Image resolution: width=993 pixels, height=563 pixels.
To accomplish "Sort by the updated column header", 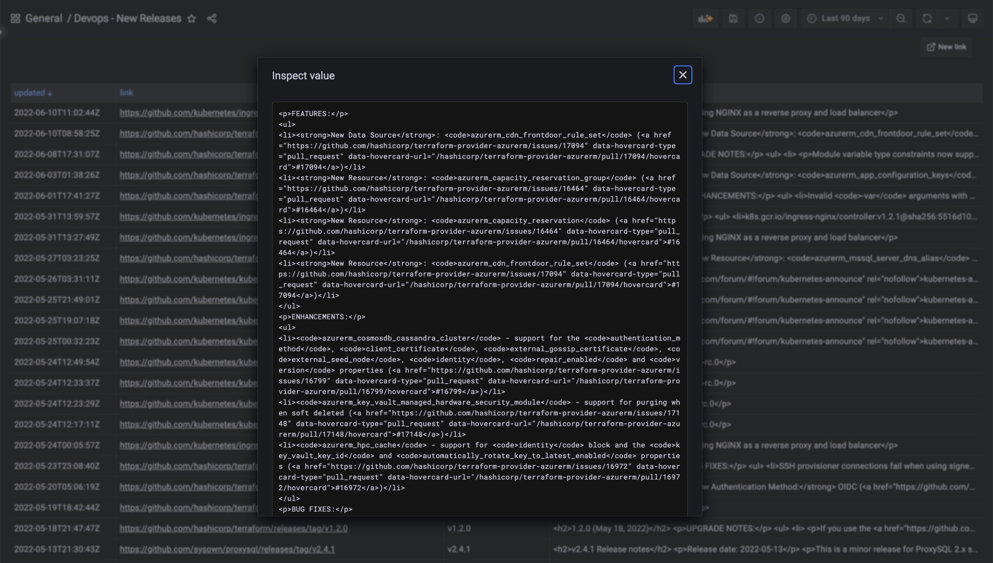I will point(30,93).
